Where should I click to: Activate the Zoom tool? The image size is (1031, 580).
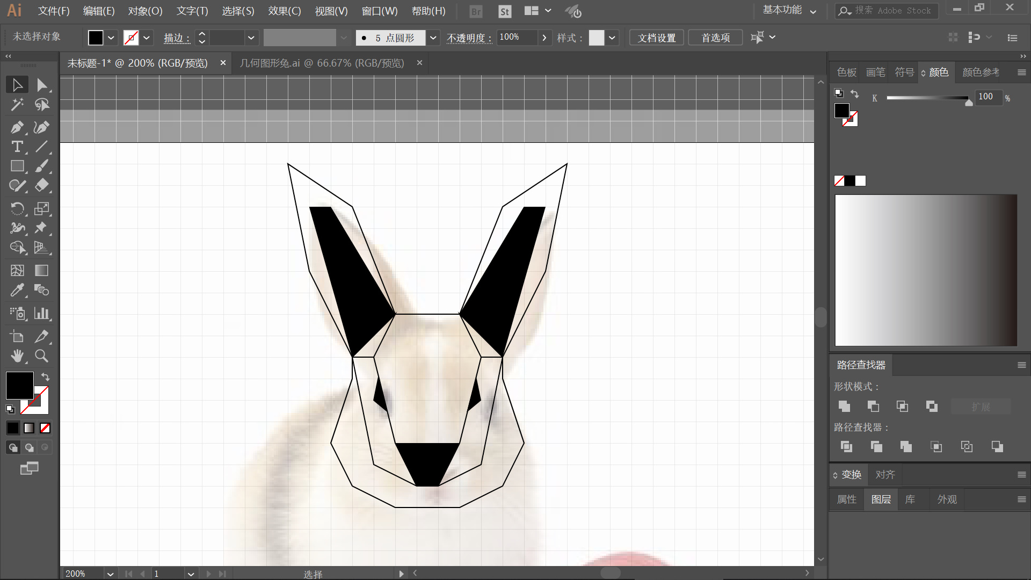click(41, 356)
